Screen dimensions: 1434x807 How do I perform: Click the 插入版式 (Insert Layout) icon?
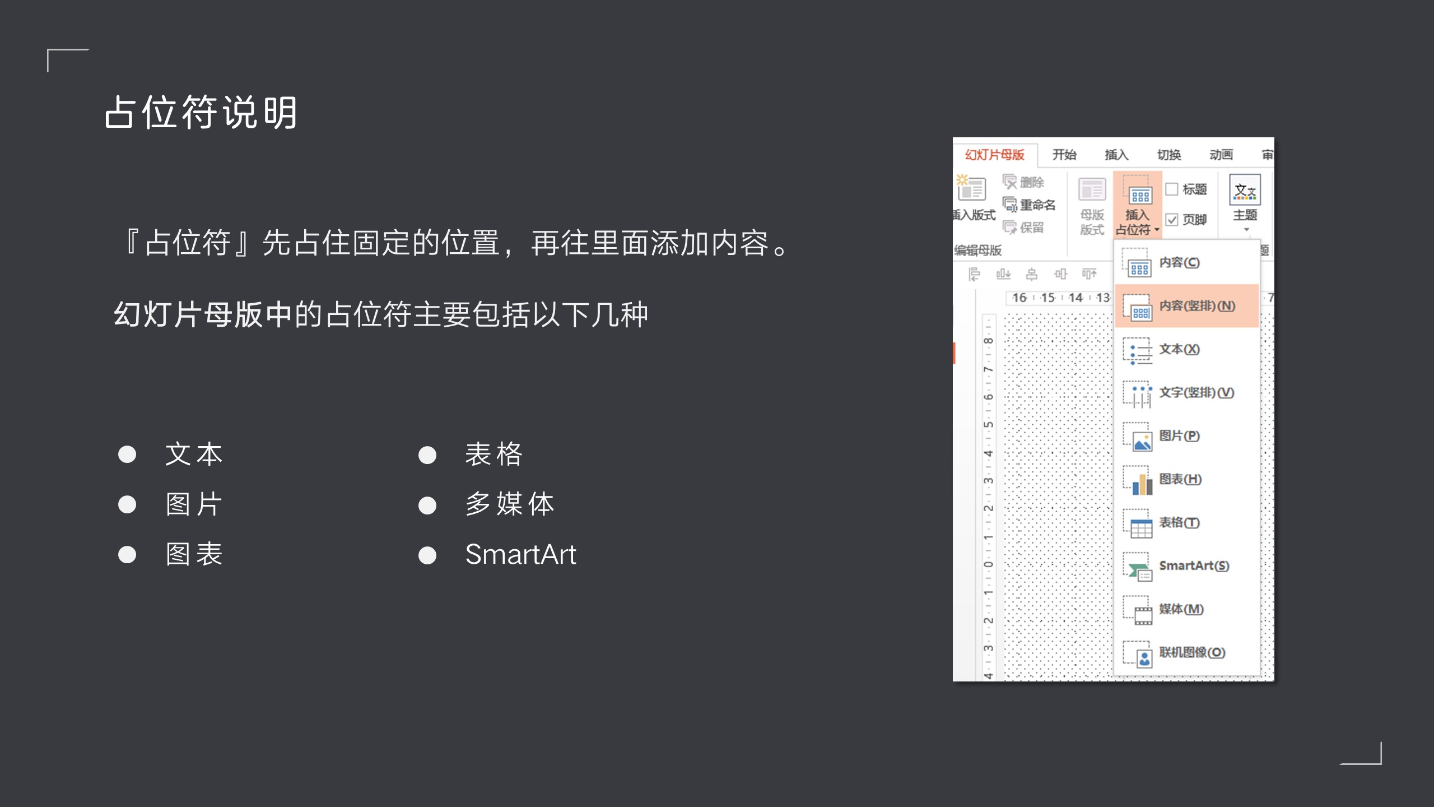(x=971, y=189)
